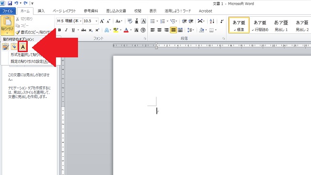Click the Grow Font icon
This screenshot has height=175, width=311.
pos(102,21)
